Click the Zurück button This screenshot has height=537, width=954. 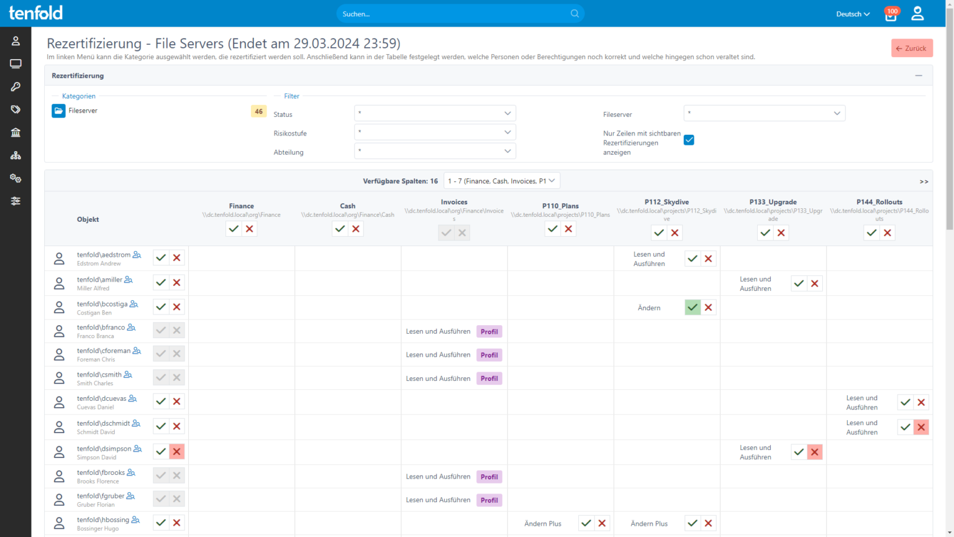coord(911,48)
